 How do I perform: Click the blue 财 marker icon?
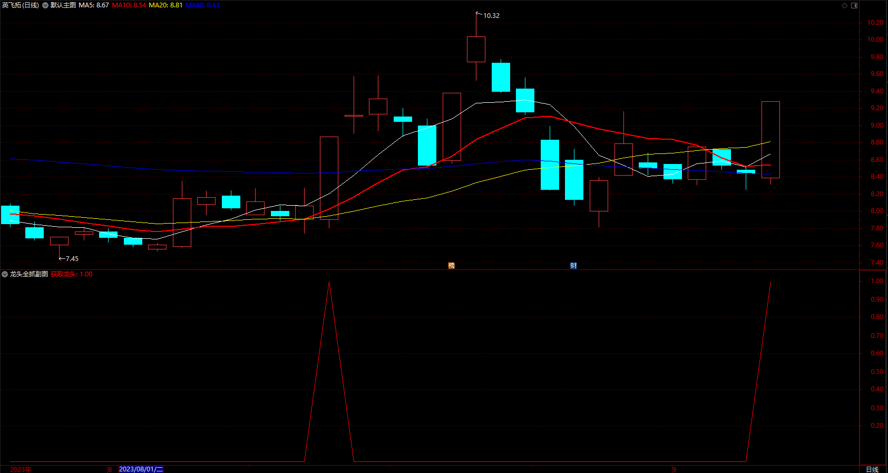[573, 265]
